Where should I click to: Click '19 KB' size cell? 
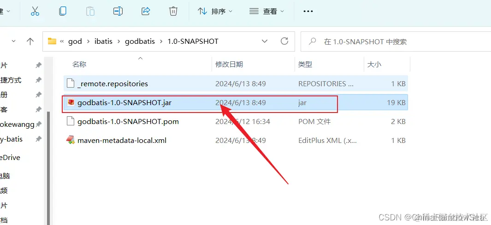click(x=396, y=102)
